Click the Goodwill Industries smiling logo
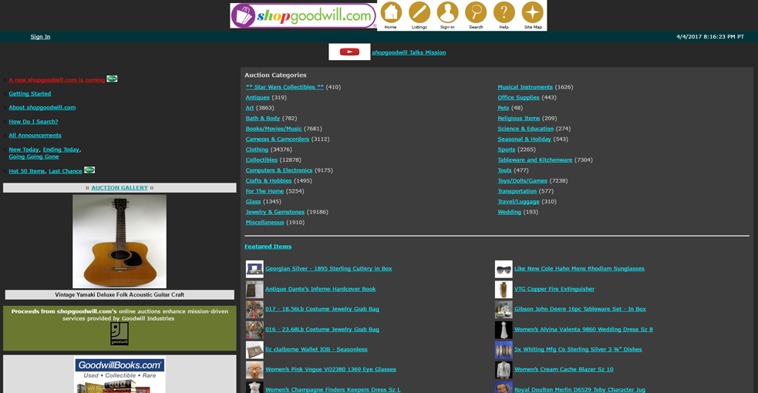The width and height of the screenshot is (758, 393). 120,334
